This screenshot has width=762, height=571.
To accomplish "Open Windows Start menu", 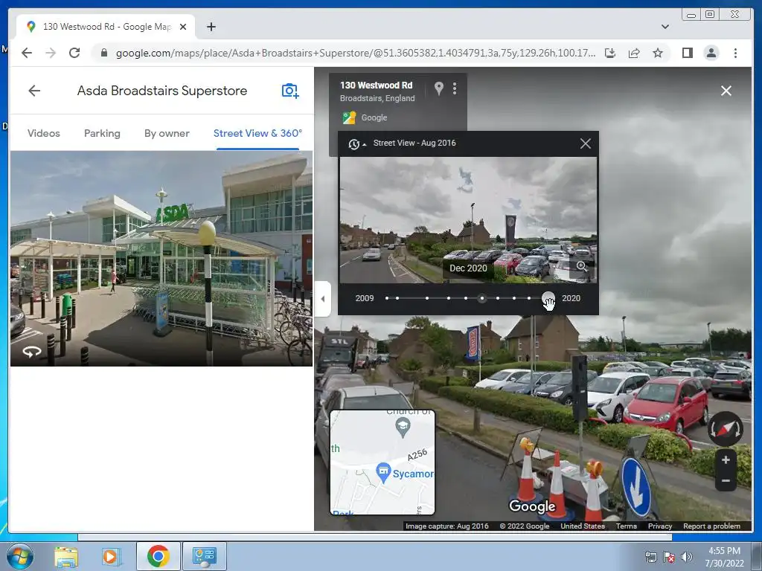I will point(20,556).
